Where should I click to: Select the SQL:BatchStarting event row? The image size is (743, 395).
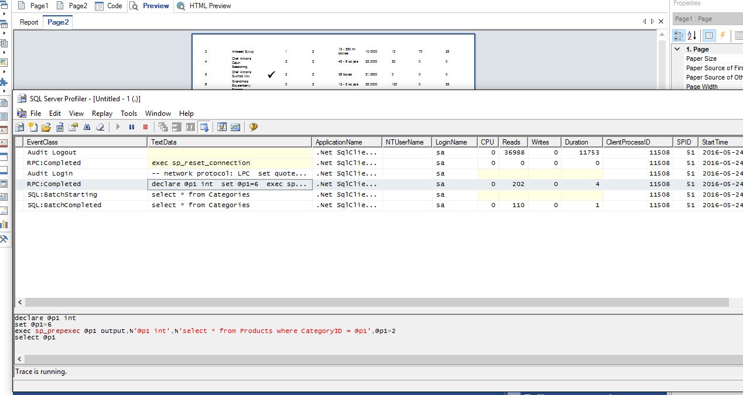coord(379,194)
